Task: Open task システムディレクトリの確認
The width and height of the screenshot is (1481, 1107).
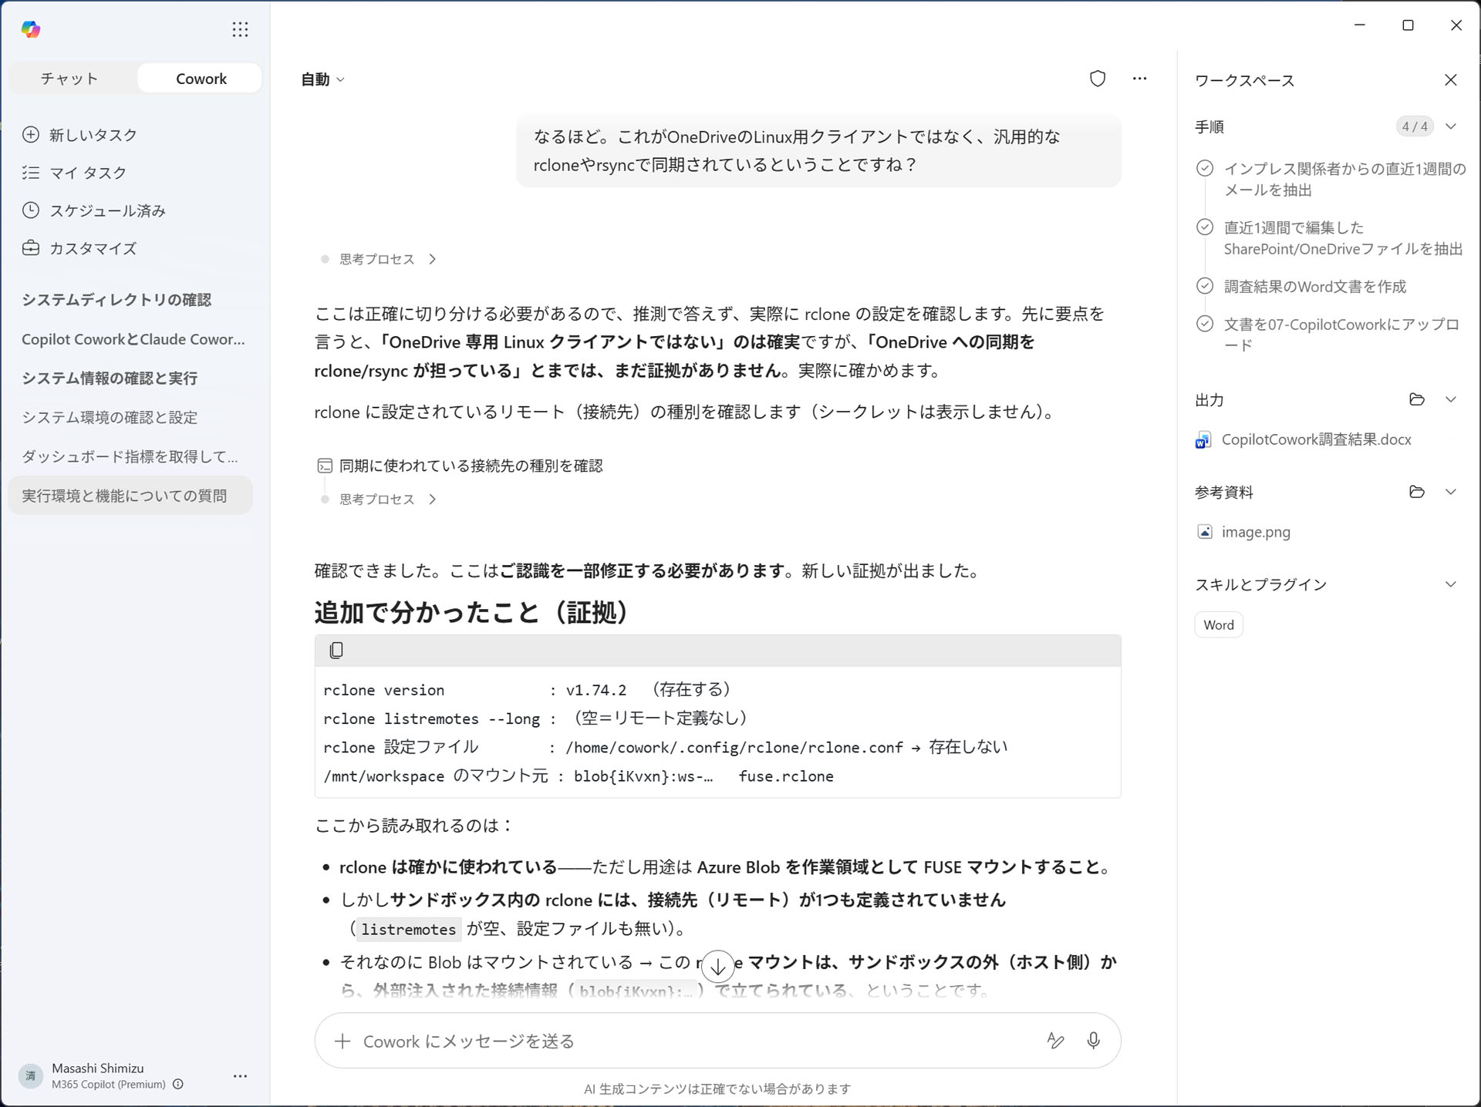Action: pyautogui.click(x=116, y=300)
